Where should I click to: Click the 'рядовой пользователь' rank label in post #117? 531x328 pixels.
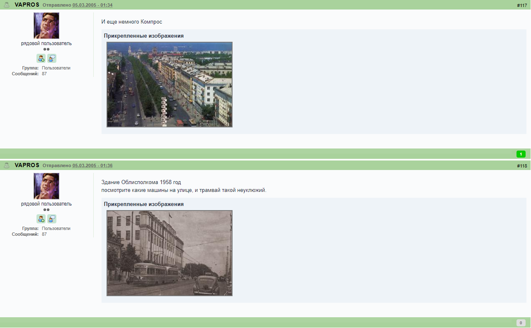pyautogui.click(x=46, y=43)
